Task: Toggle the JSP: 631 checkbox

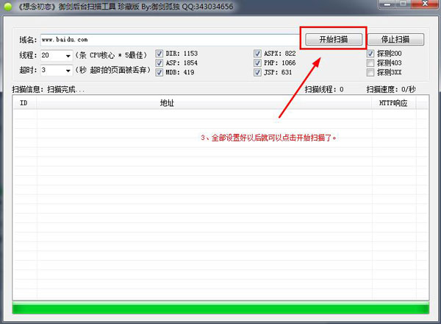Action: pos(257,73)
